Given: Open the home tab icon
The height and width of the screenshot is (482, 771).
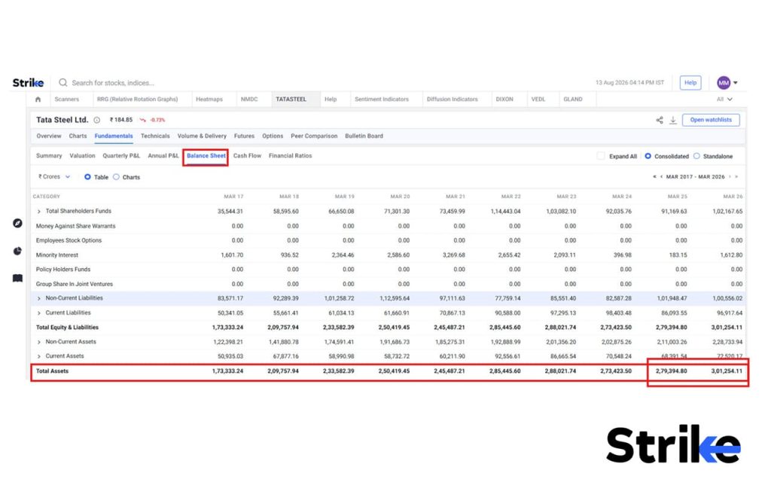Looking at the screenshot, I should click(38, 99).
